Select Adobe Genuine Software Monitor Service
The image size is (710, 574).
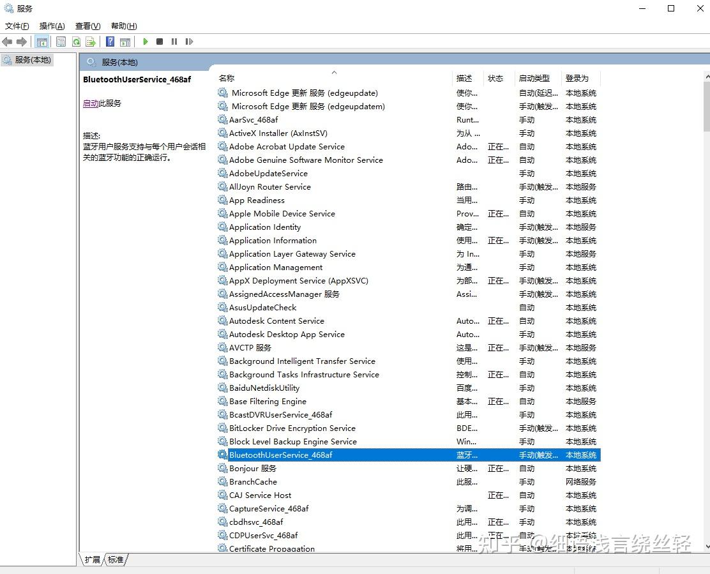pyautogui.click(x=409, y=160)
